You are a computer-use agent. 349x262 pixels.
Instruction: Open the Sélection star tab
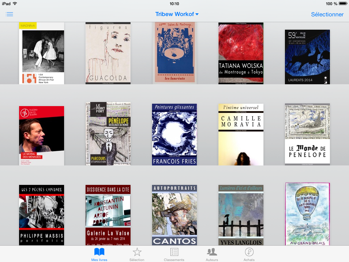point(137,254)
